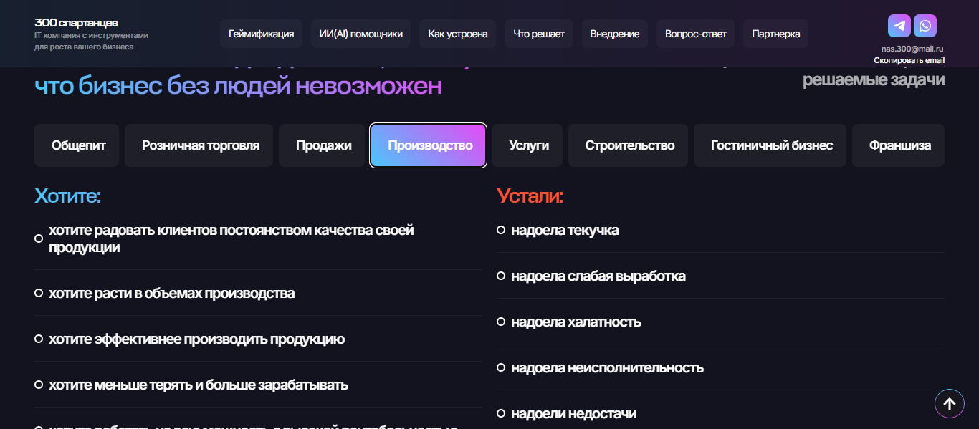Open the WhatsApp contact icon

tap(925, 26)
